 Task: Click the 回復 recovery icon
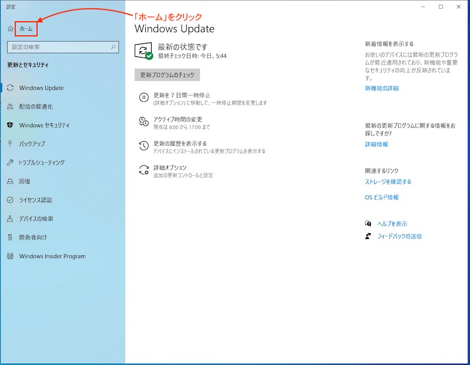[x=10, y=181]
